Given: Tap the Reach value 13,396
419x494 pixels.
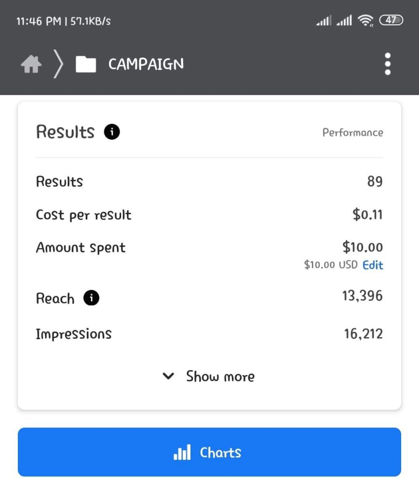Looking at the screenshot, I should point(362,296).
